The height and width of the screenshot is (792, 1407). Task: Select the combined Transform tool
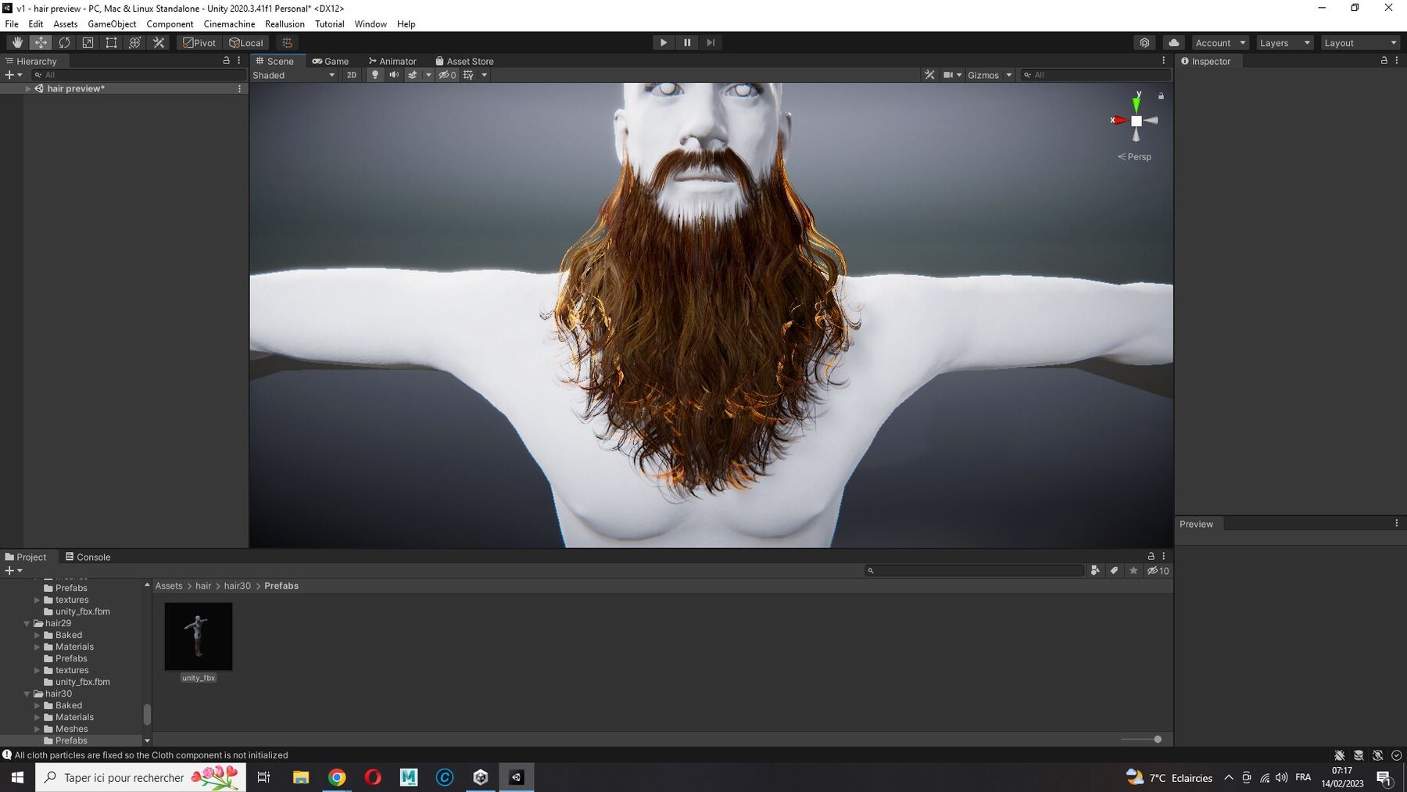[134, 43]
